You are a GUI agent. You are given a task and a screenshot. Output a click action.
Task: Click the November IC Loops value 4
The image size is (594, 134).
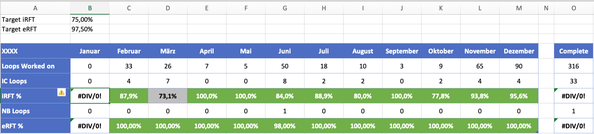[480, 81]
